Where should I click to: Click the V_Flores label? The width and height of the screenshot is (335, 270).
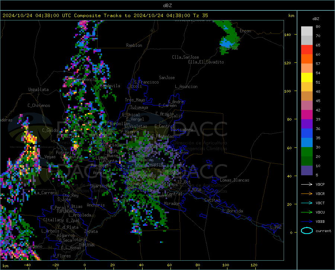62,256
